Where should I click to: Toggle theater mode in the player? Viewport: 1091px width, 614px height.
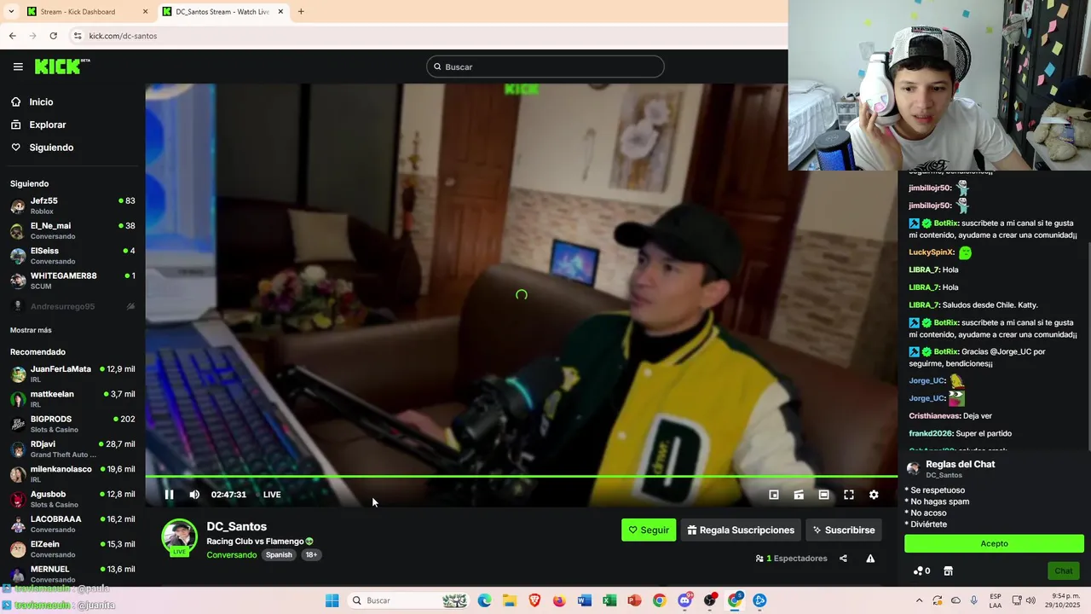pos(823,495)
